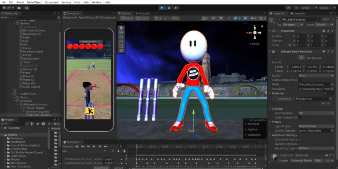Viewport: 338px width, 169px height.
Task: Select the Transform tool in the scene
Action: click(121, 51)
